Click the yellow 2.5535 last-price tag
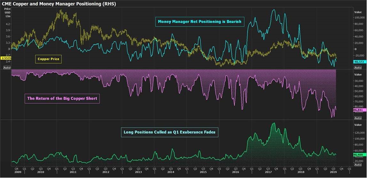 6,58
